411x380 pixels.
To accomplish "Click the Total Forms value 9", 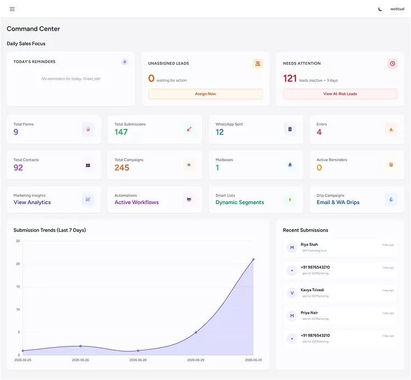I will (x=16, y=132).
